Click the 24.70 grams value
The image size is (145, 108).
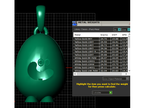click(x=104, y=39)
